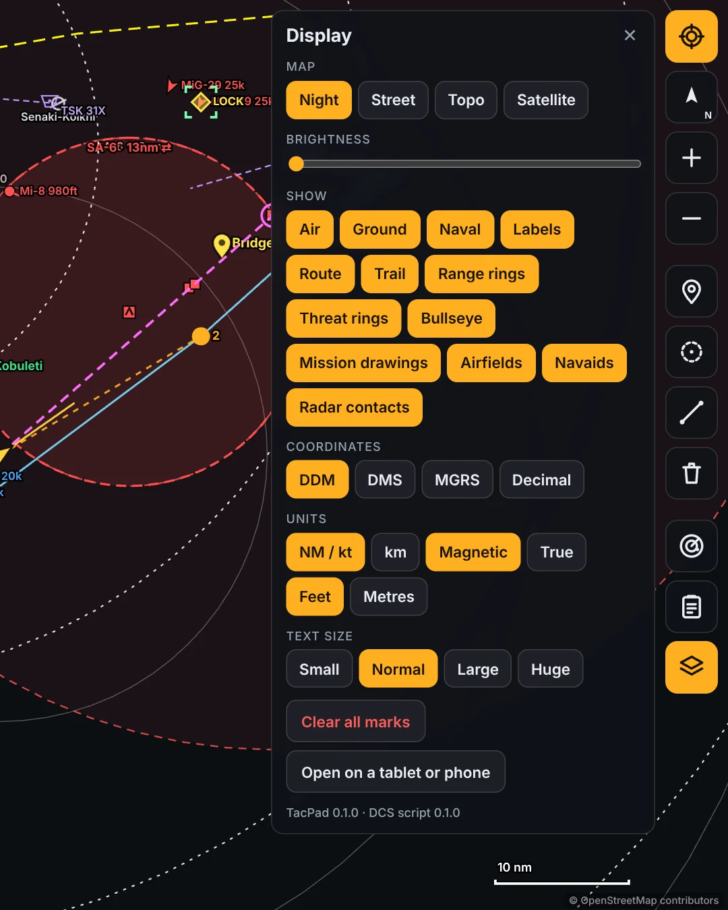Select the dashed circle ring tool
The width and height of the screenshot is (728, 910).
tap(692, 352)
